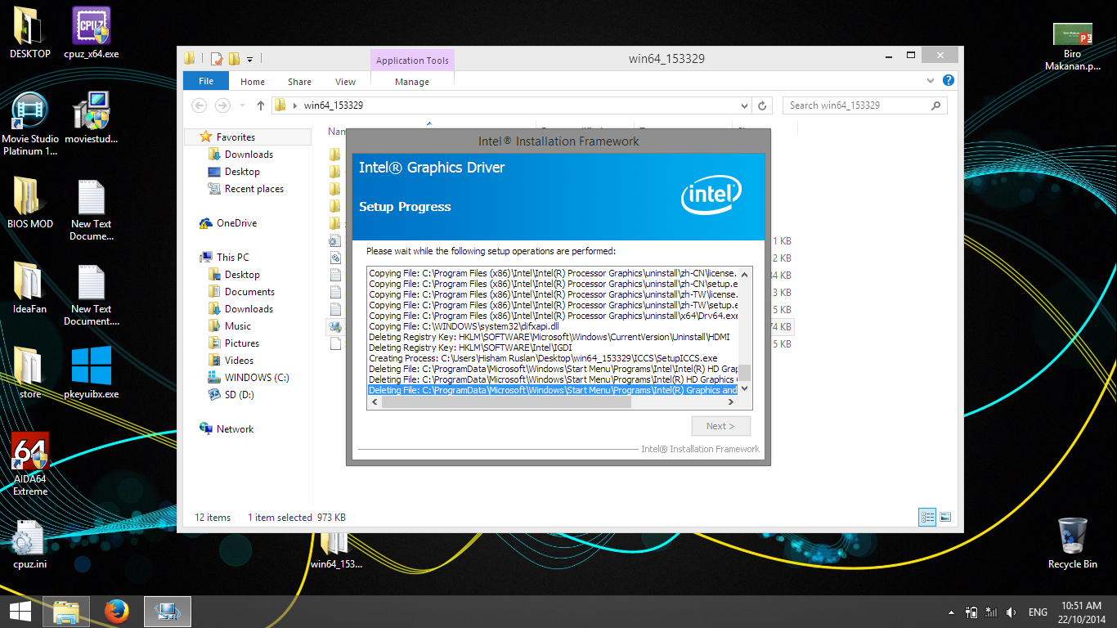Viewport: 1117px width, 628px height.
Task: Select the AIDA64 Extreme desktop shortcut
Action: click(30, 464)
